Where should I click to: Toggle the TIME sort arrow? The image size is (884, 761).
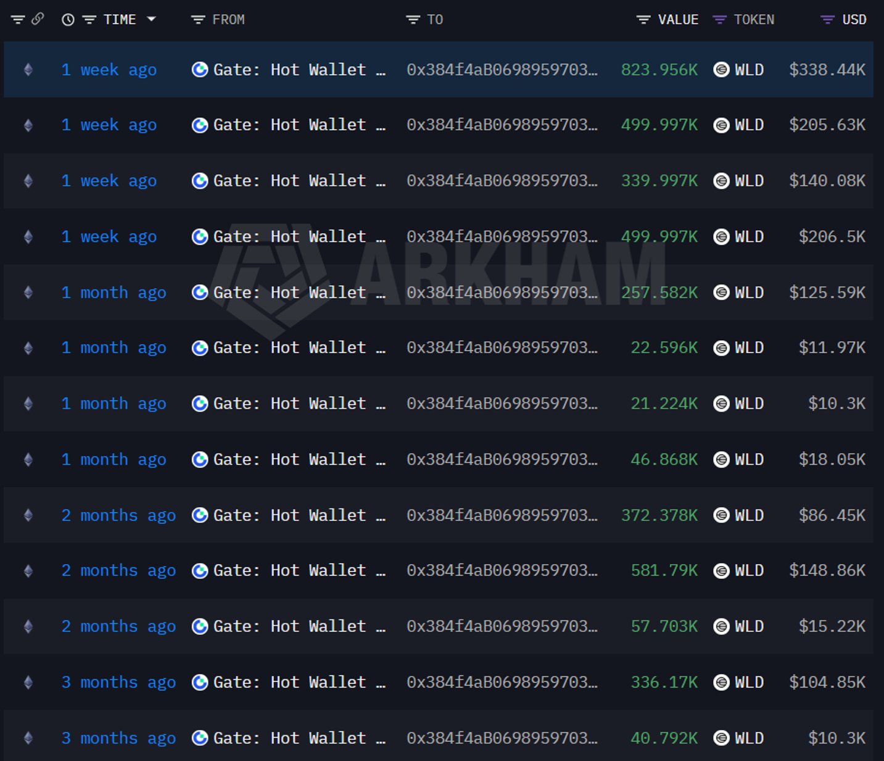coord(151,19)
